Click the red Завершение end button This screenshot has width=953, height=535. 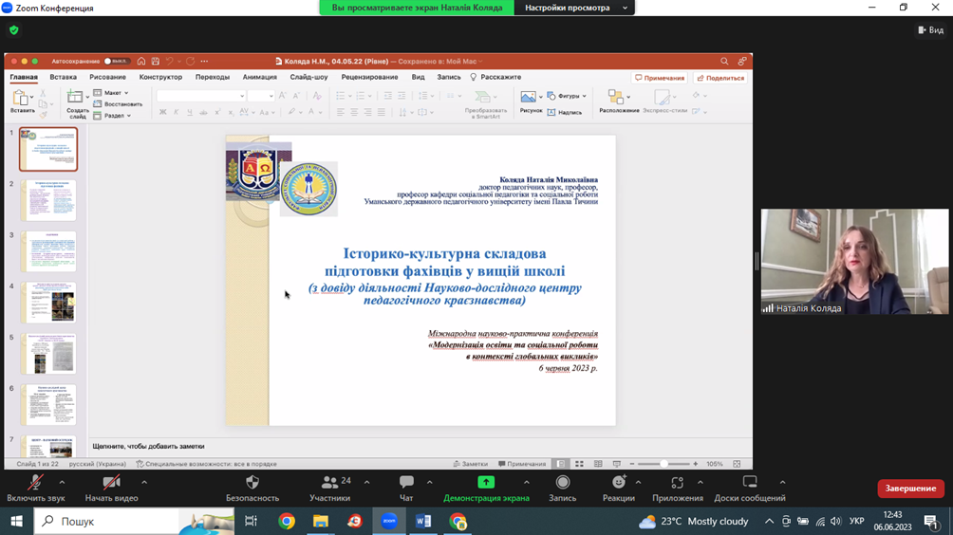[x=910, y=489]
